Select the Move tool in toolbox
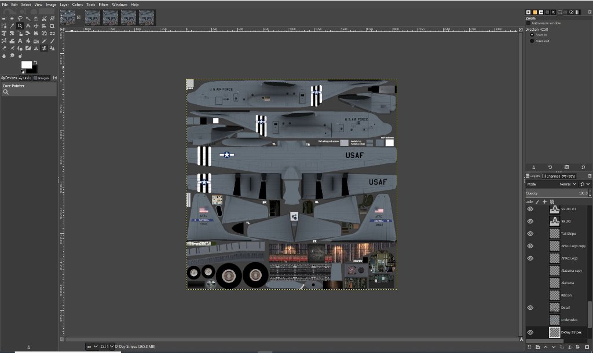This screenshot has height=353, width=593. (x=36, y=26)
